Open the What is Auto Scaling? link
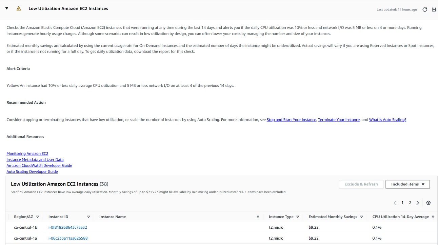This screenshot has width=438, height=245. pos(387,119)
